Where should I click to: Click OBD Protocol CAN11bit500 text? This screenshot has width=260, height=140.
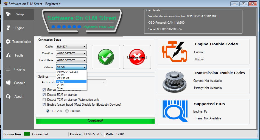pos(166,23)
